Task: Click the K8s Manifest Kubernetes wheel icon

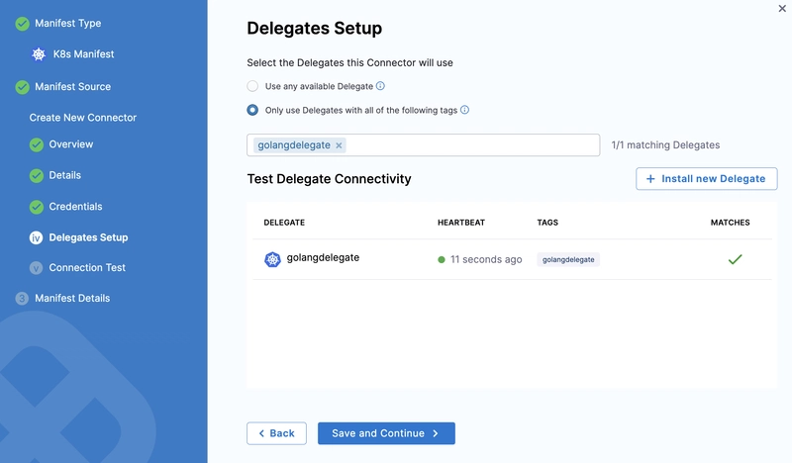Action: point(39,54)
